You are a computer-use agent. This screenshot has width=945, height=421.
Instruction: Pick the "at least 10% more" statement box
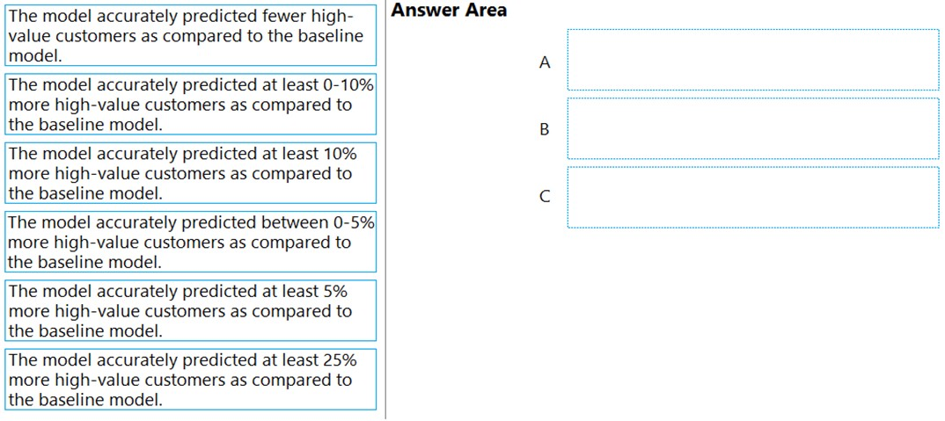pos(191,173)
